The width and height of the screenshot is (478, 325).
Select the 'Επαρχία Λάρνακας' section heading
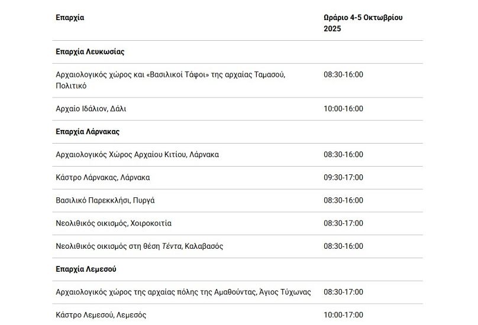click(x=88, y=132)
